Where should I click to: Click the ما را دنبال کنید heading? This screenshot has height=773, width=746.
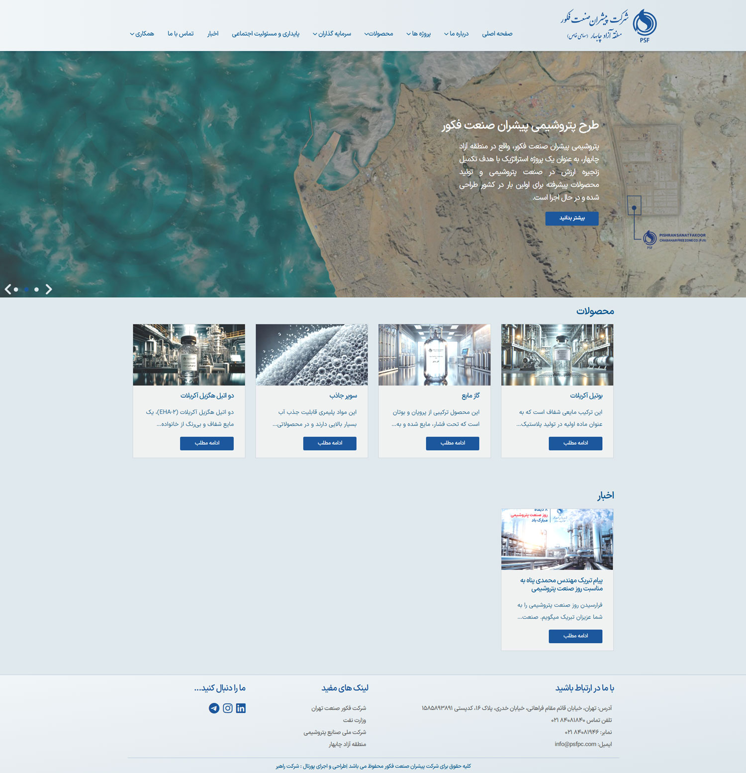pos(220,688)
